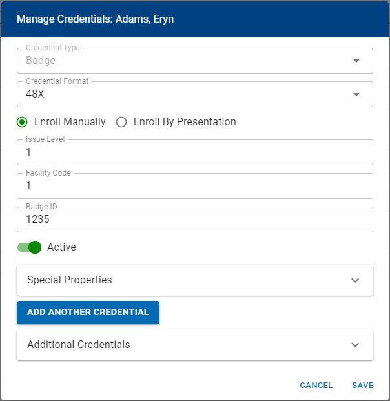Open the Credential Type Badge combo box
The width and height of the screenshot is (390, 401).
pyautogui.click(x=187, y=61)
